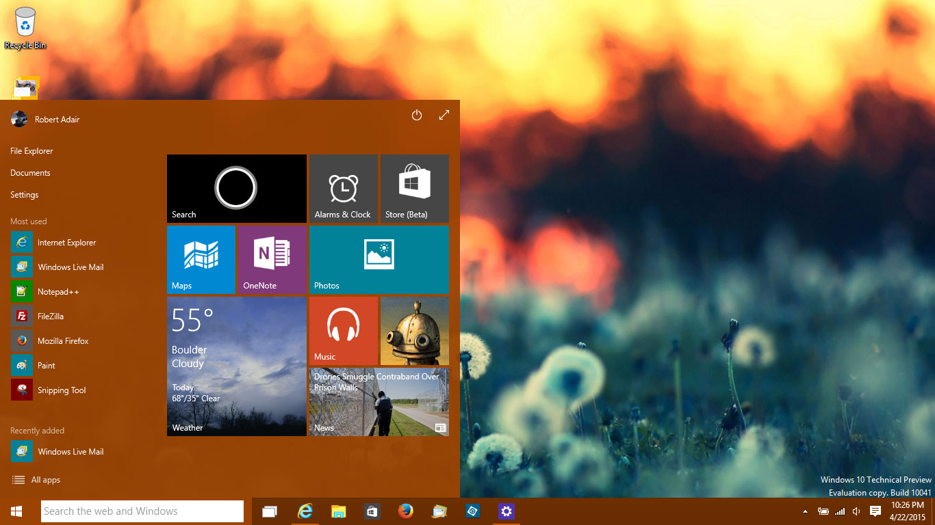
Task: Open the network signal tray icon
Action: pyautogui.click(x=840, y=511)
